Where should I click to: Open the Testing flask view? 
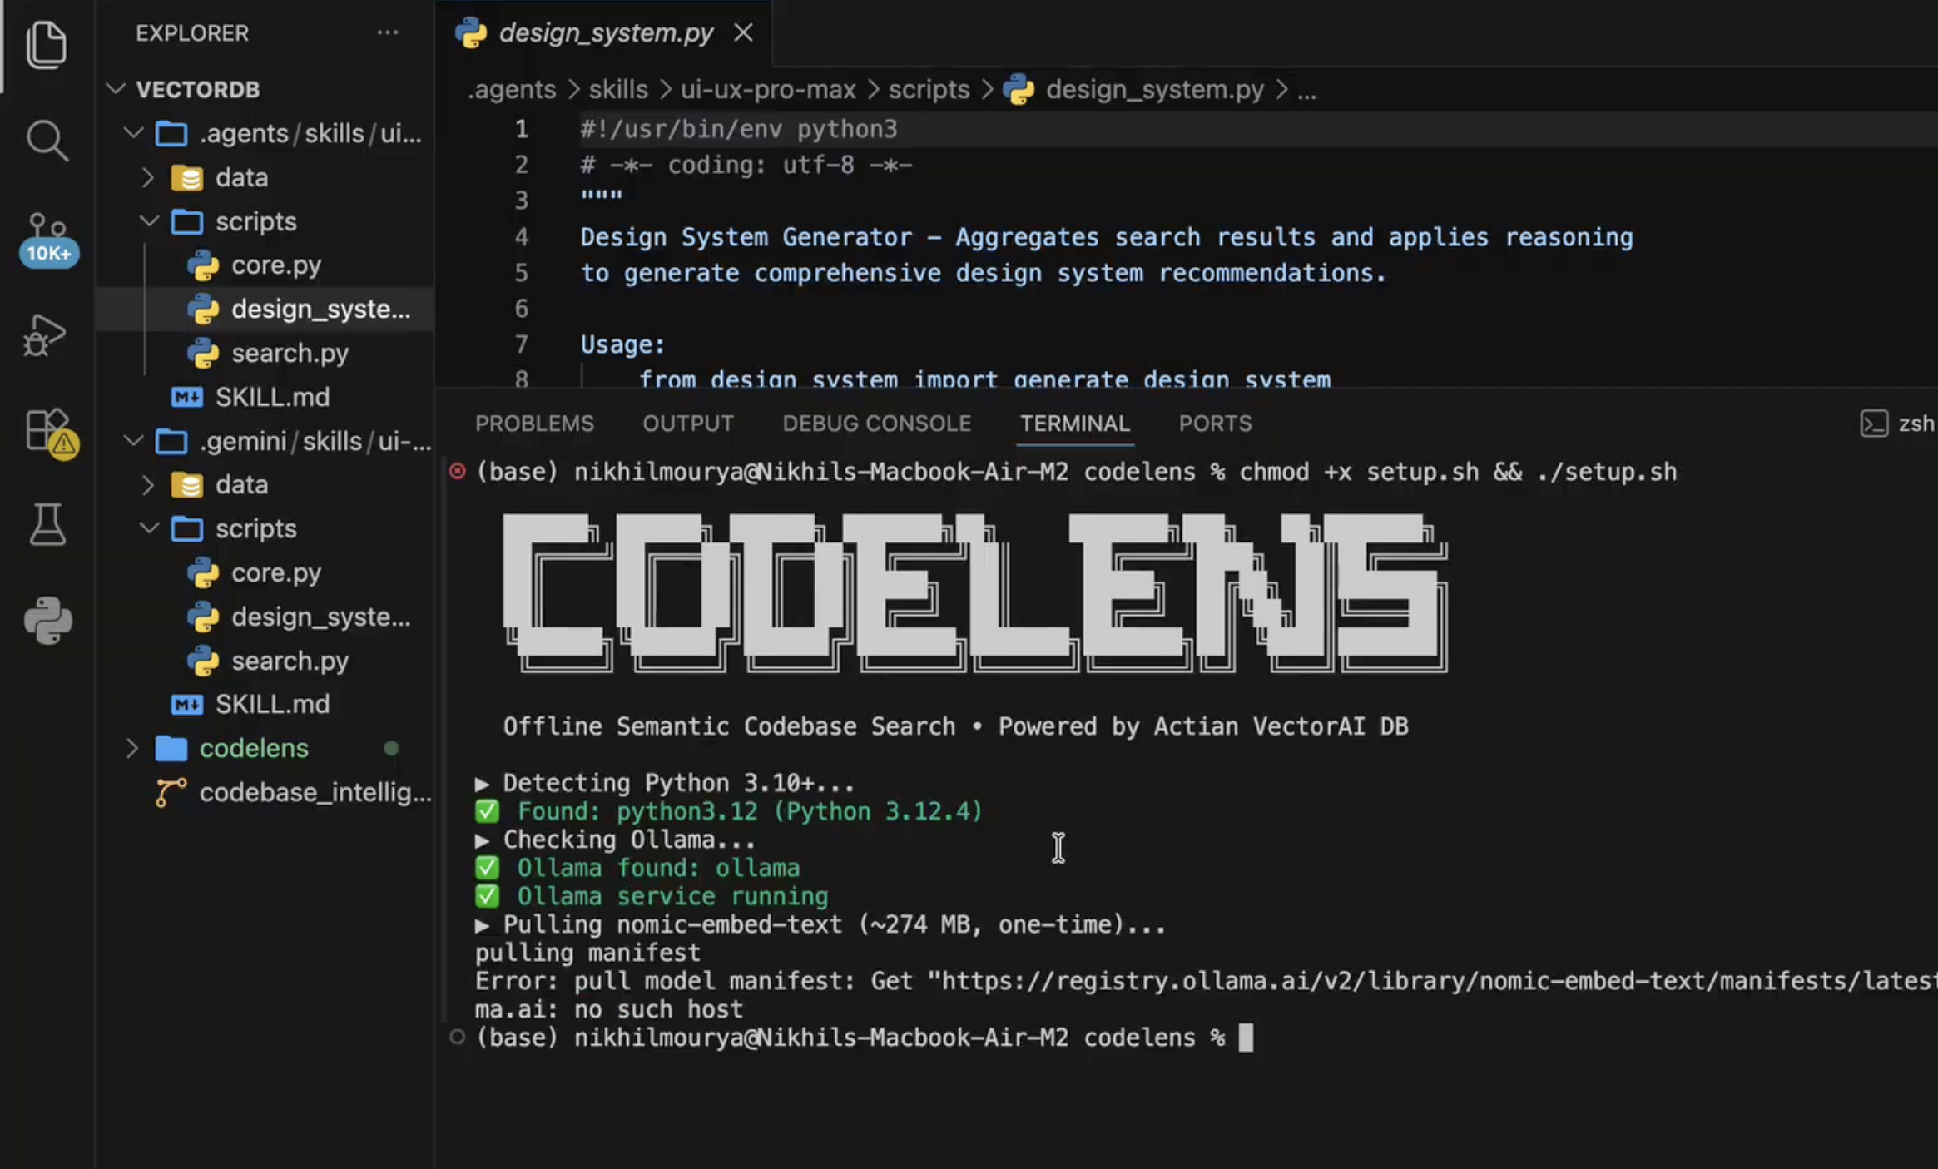point(47,524)
